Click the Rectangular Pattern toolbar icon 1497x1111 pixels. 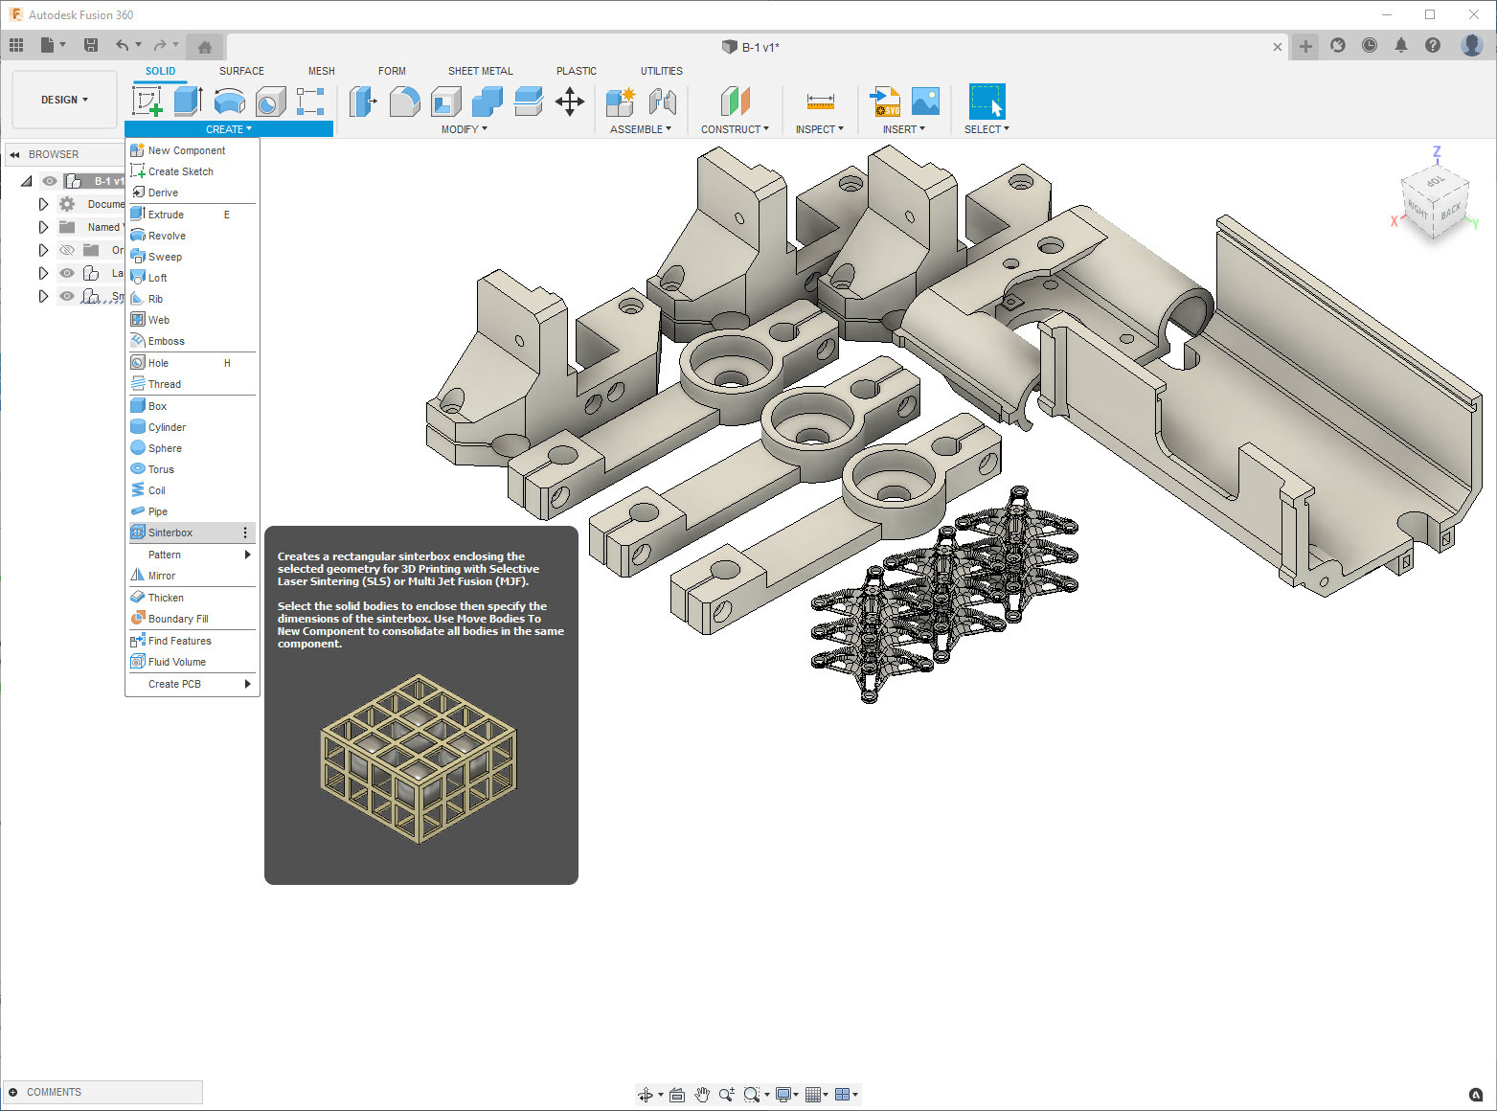(311, 101)
